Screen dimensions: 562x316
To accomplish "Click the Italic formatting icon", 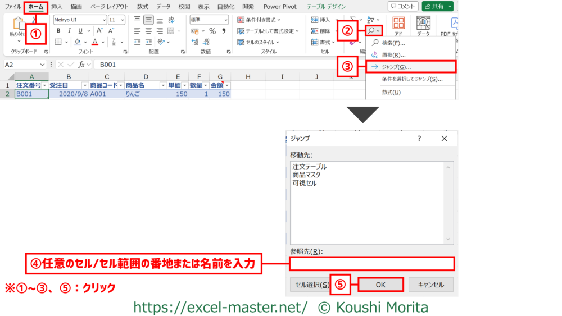I will point(69,31).
